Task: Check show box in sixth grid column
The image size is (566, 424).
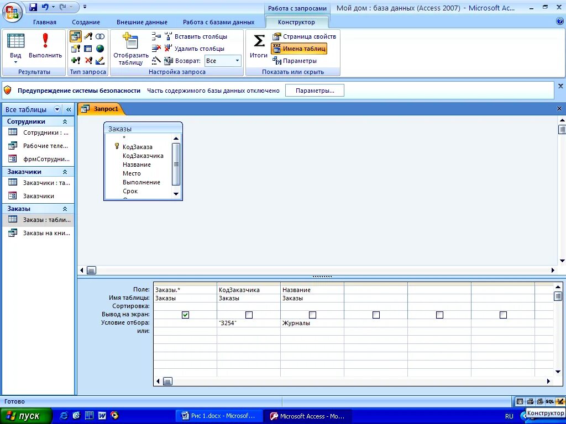Action: click(503, 315)
